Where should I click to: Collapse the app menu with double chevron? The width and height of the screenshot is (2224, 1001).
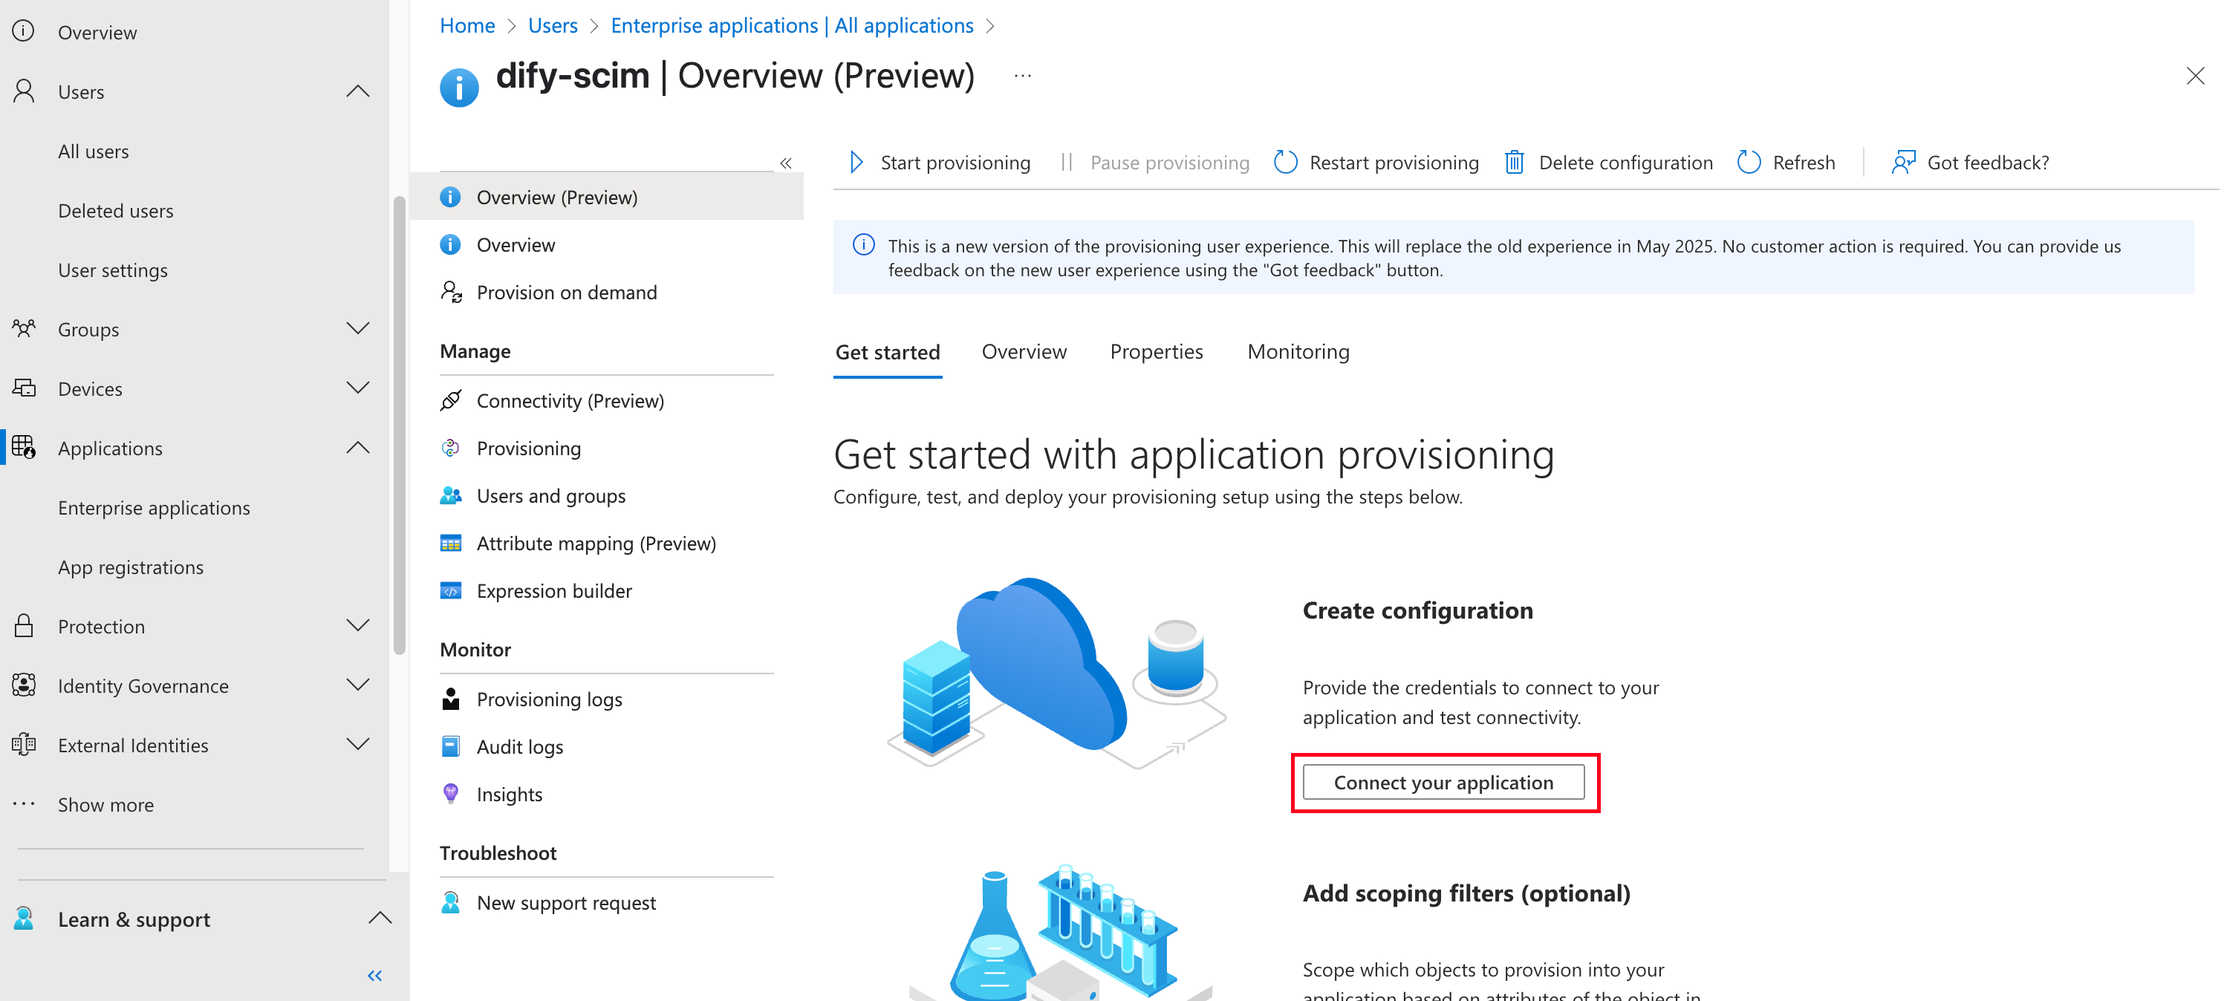pyautogui.click(x=786, y=163)
